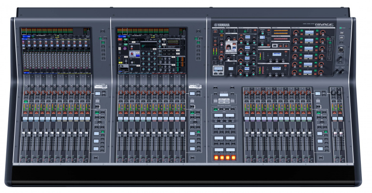Click the small upper knob of left bay channel 1

tap(26, 85)
